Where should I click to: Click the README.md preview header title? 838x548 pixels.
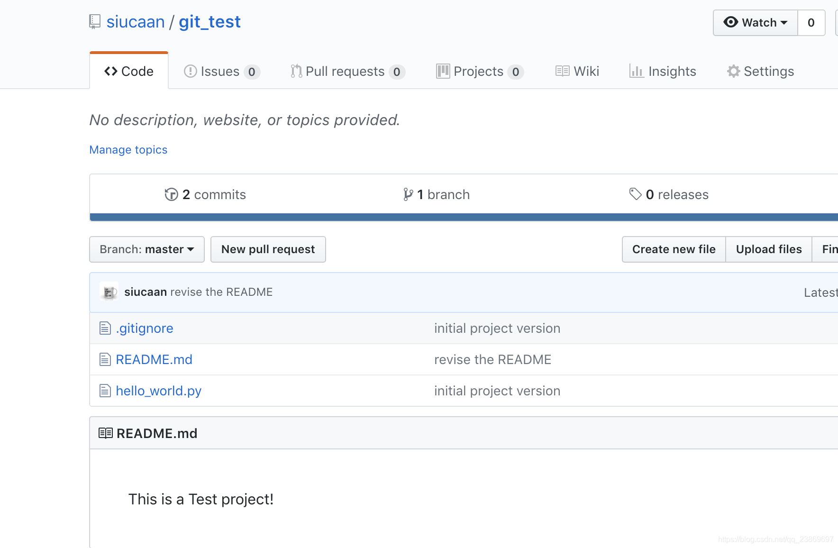pos(157,433)
